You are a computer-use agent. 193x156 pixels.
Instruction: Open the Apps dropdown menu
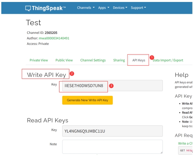pos(103,7)
